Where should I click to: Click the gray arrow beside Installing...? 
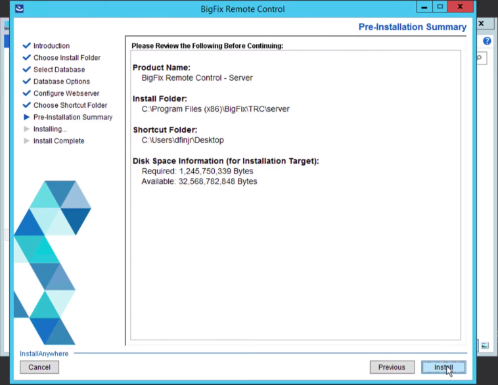click(27, 129)
